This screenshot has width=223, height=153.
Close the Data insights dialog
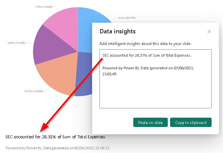point(209,32)
